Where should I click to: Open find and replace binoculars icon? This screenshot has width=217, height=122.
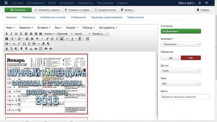[6, 39]
